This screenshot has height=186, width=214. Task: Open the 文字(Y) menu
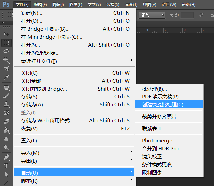coord(94,5)
